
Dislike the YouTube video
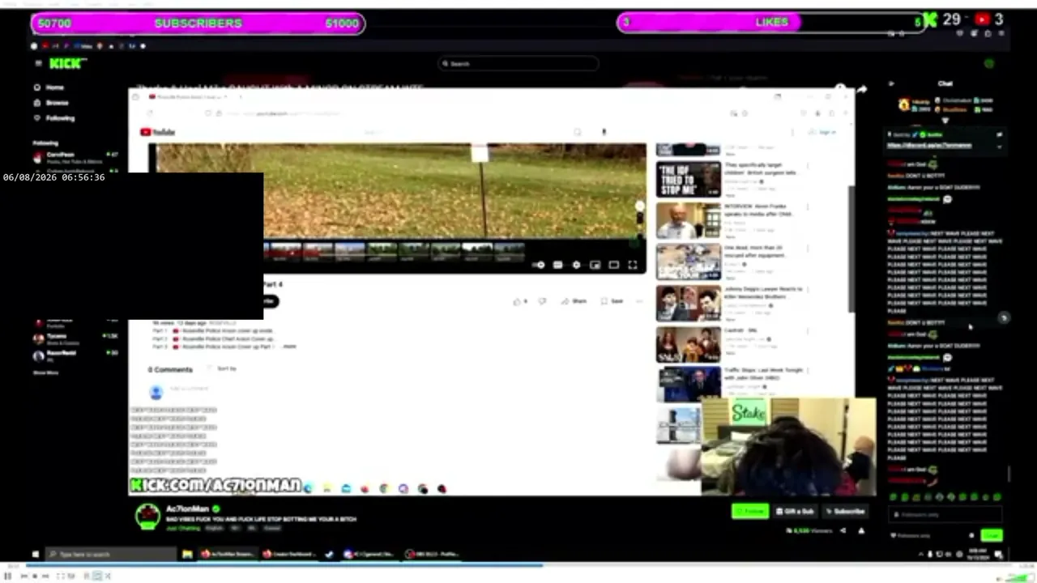coord(542,301)
